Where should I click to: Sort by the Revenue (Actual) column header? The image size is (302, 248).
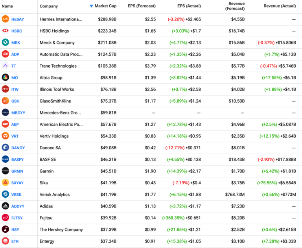[280, 6]
